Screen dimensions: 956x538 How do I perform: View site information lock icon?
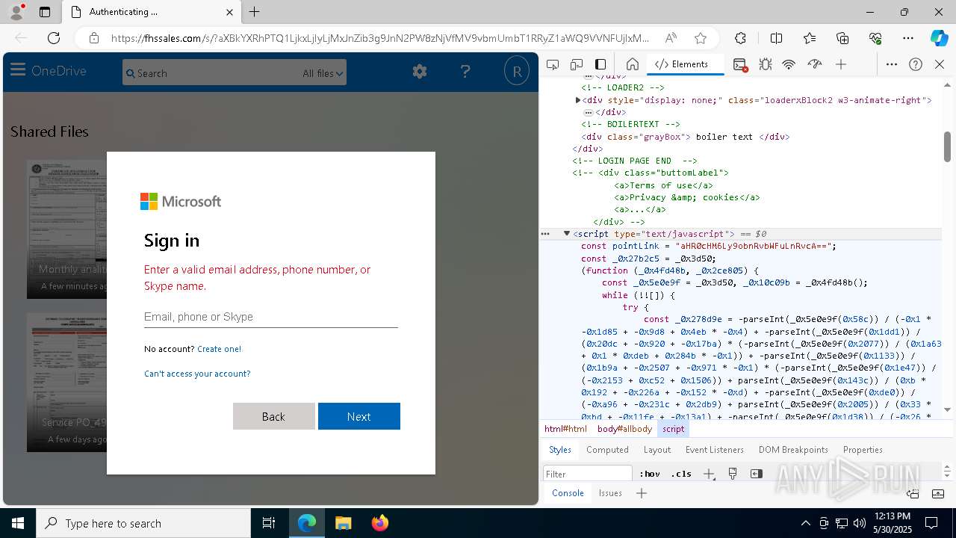coord(94,38)
